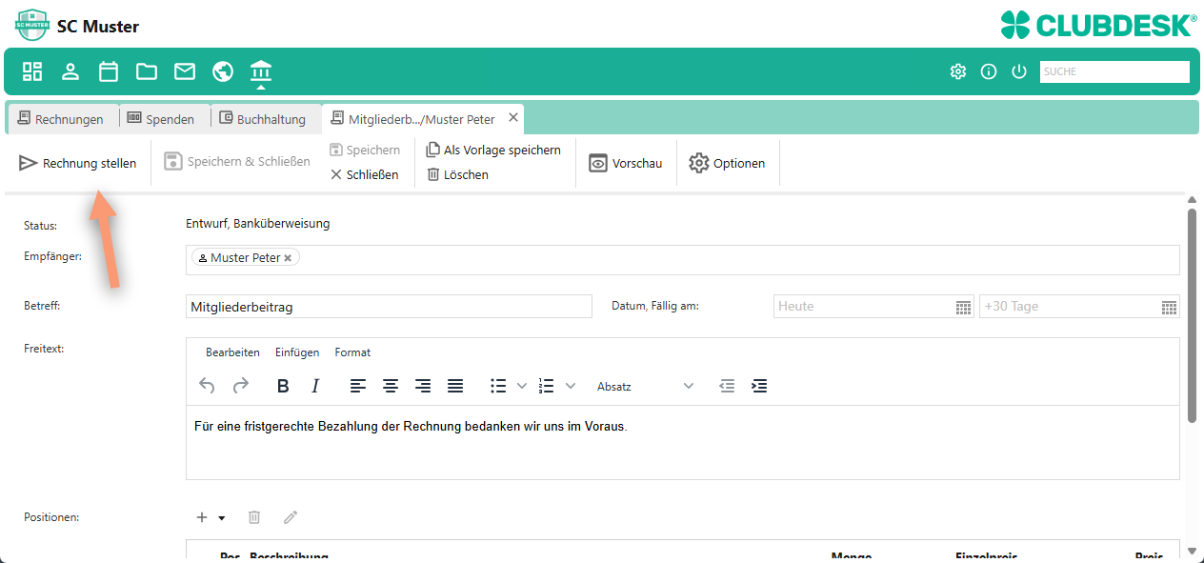Insert a numbered list
This screenshot has width=1204, height=563.
[547, 386]
